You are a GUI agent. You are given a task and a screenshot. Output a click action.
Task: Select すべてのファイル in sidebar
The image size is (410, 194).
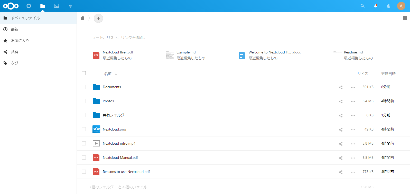[38, 18]
